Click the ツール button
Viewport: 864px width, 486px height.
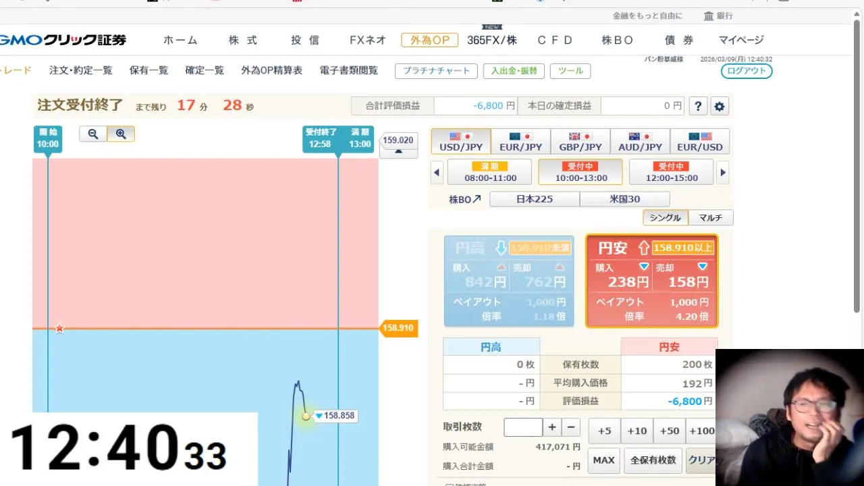(570, 71)
